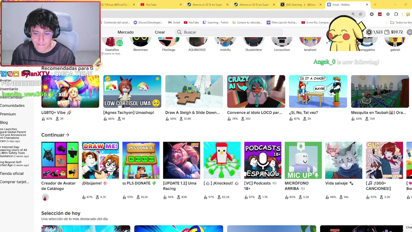Open friend avatar DuxolsHere
The width and height of the screenshot is (412, 232).
[254, 42]
